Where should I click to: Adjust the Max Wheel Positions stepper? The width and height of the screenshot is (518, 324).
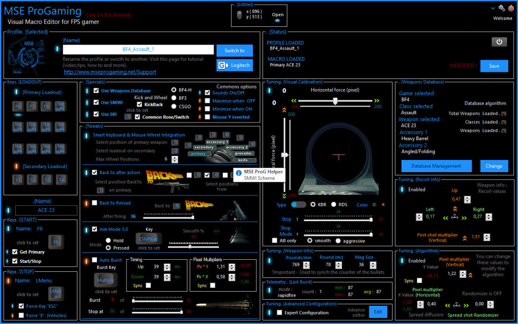click(x=175, y=159)
